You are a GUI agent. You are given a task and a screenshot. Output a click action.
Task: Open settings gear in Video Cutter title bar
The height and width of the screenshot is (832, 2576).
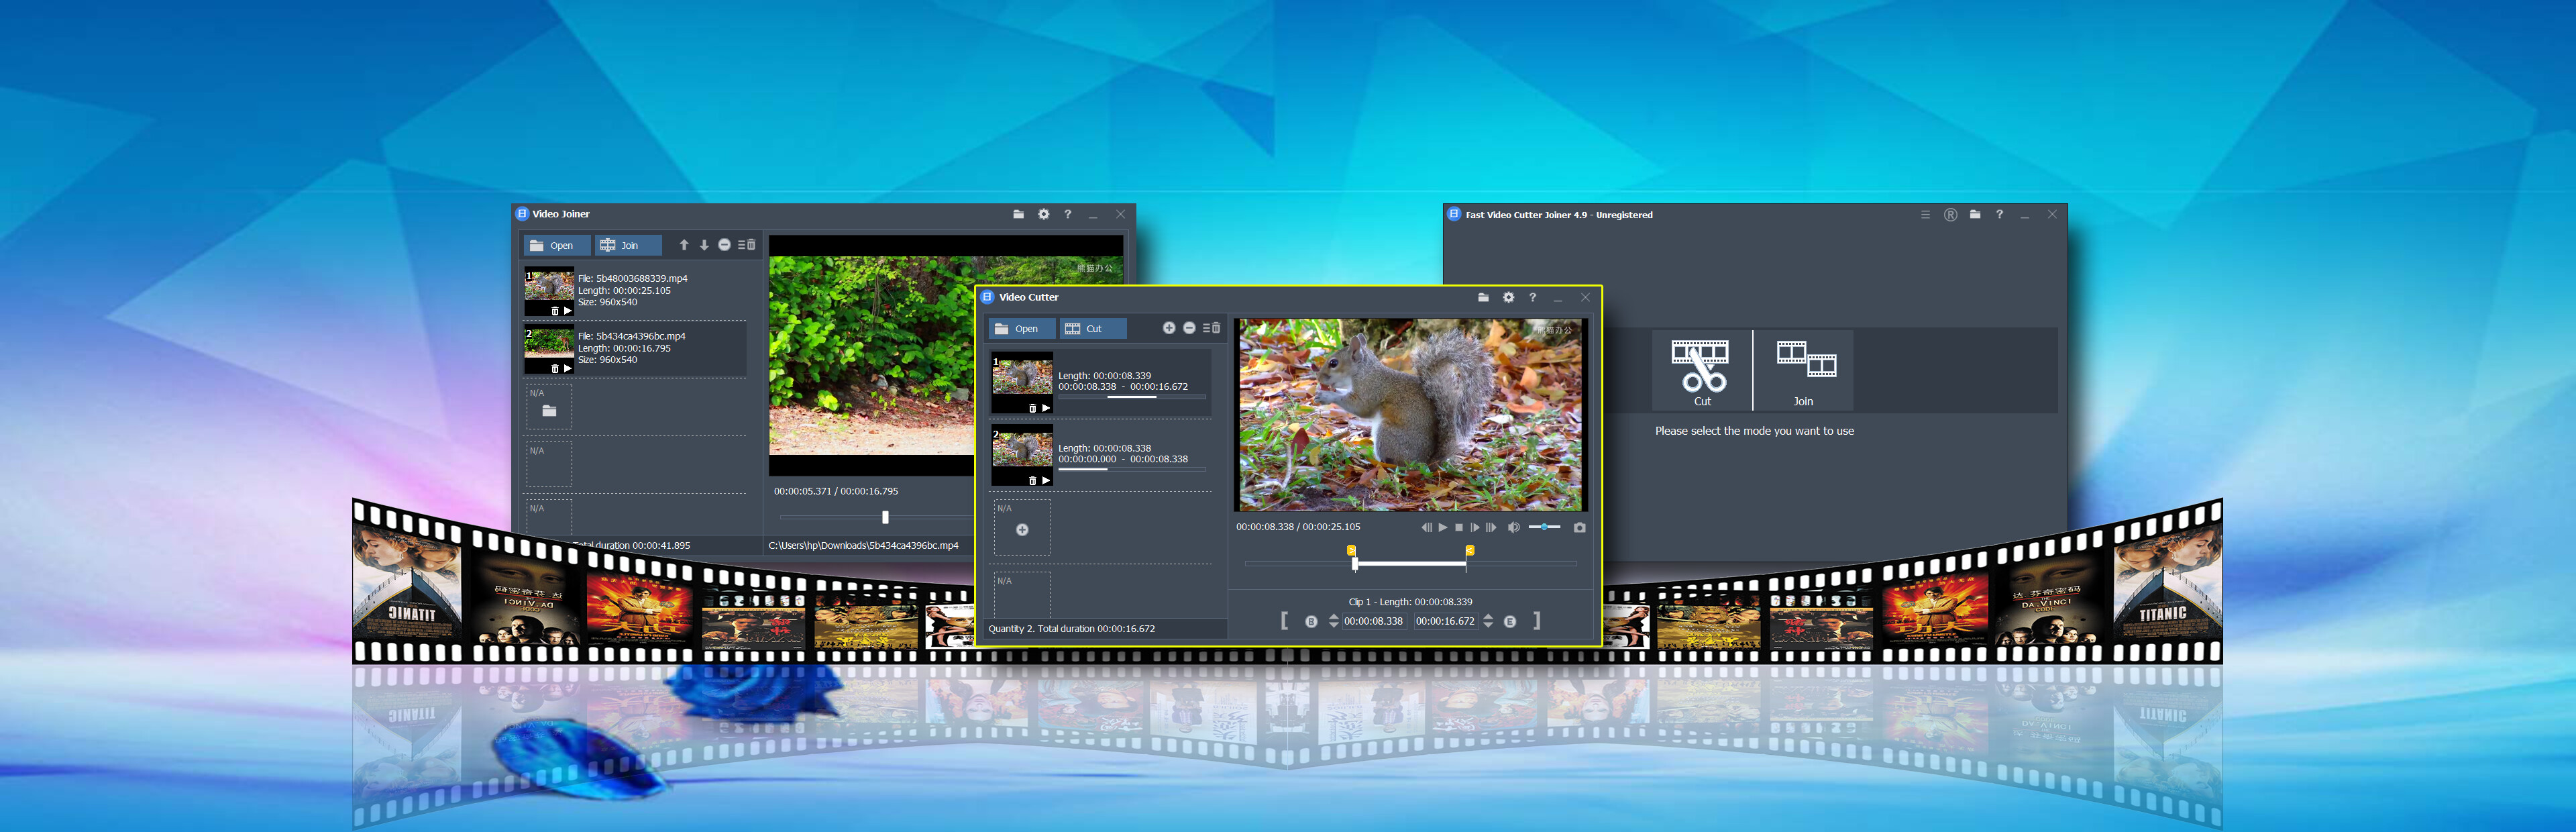coord(1508,297)
